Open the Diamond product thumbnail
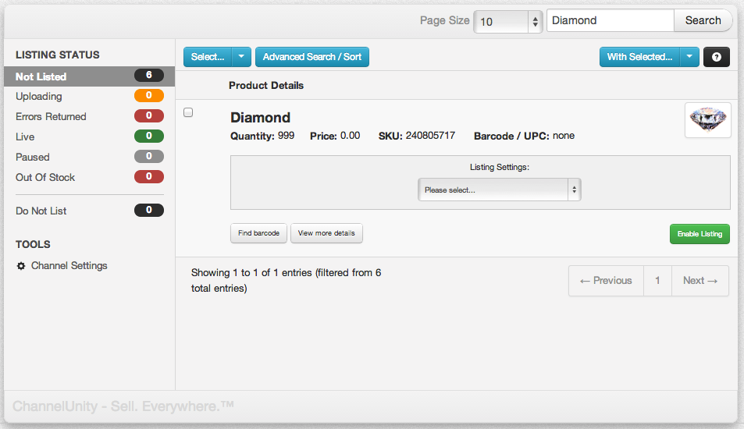Image resolution: width=744 pixels, height=429 pixels. pos(707,120)
